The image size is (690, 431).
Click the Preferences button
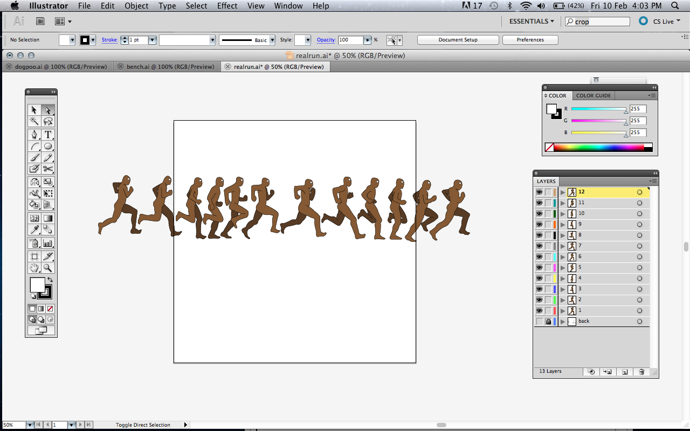tap(530, 40)
